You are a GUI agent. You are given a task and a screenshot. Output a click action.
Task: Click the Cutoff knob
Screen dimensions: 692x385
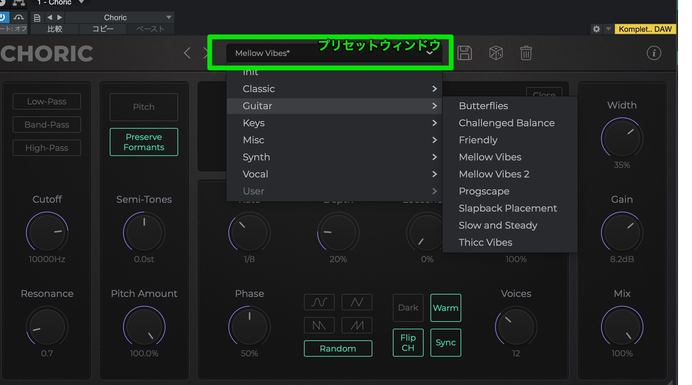tap(47, 233)
